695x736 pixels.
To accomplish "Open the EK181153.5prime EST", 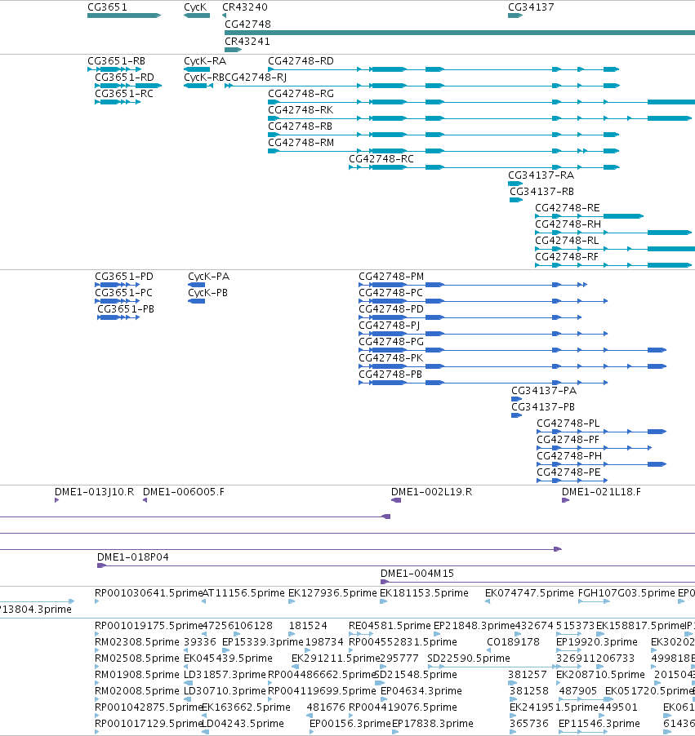I will coord(384,601).
